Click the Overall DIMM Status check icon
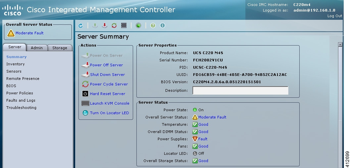 [x=195, y=132]
